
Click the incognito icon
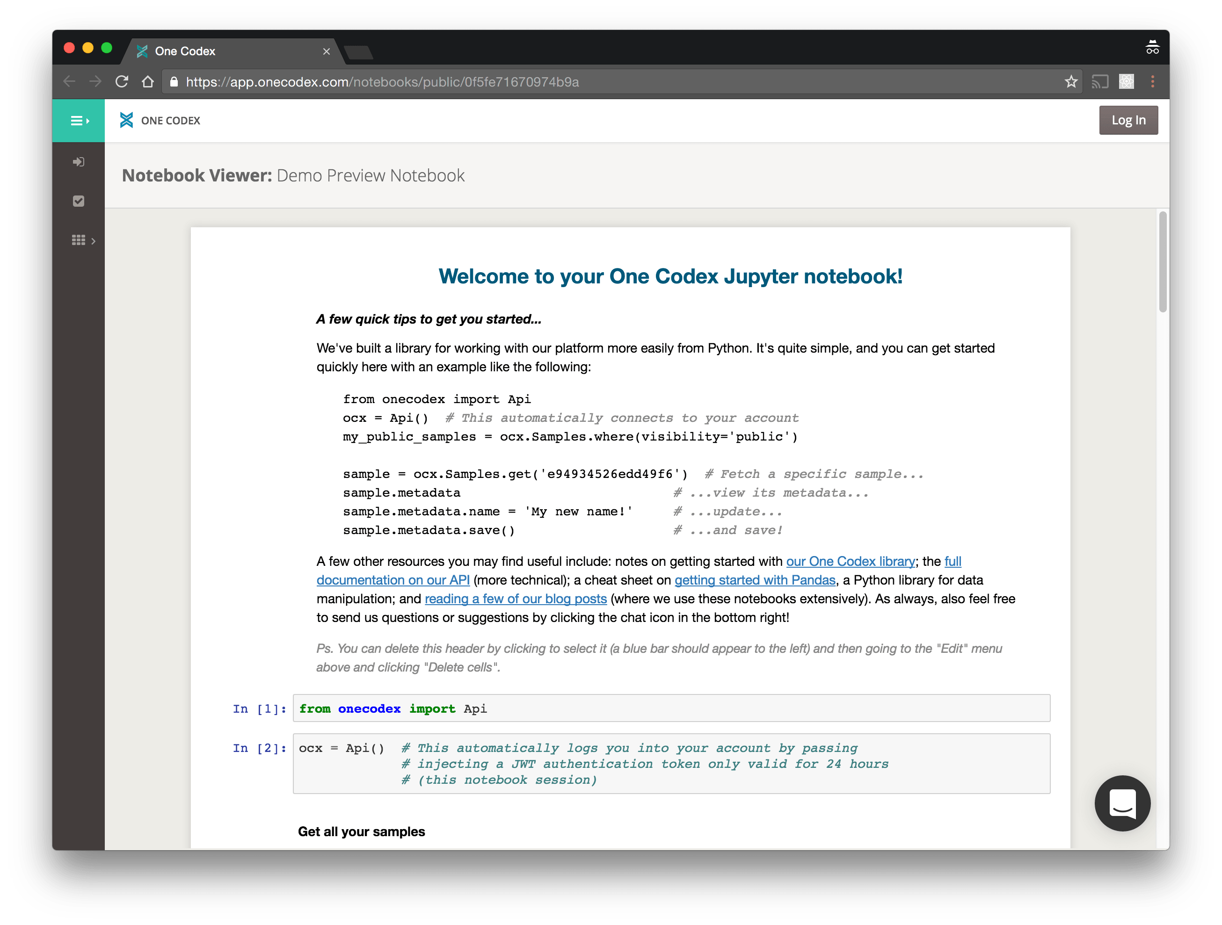(1152, 48)
